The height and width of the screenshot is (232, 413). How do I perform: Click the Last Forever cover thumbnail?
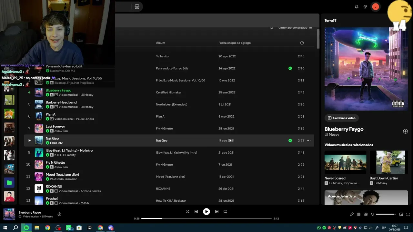(39, 129)
